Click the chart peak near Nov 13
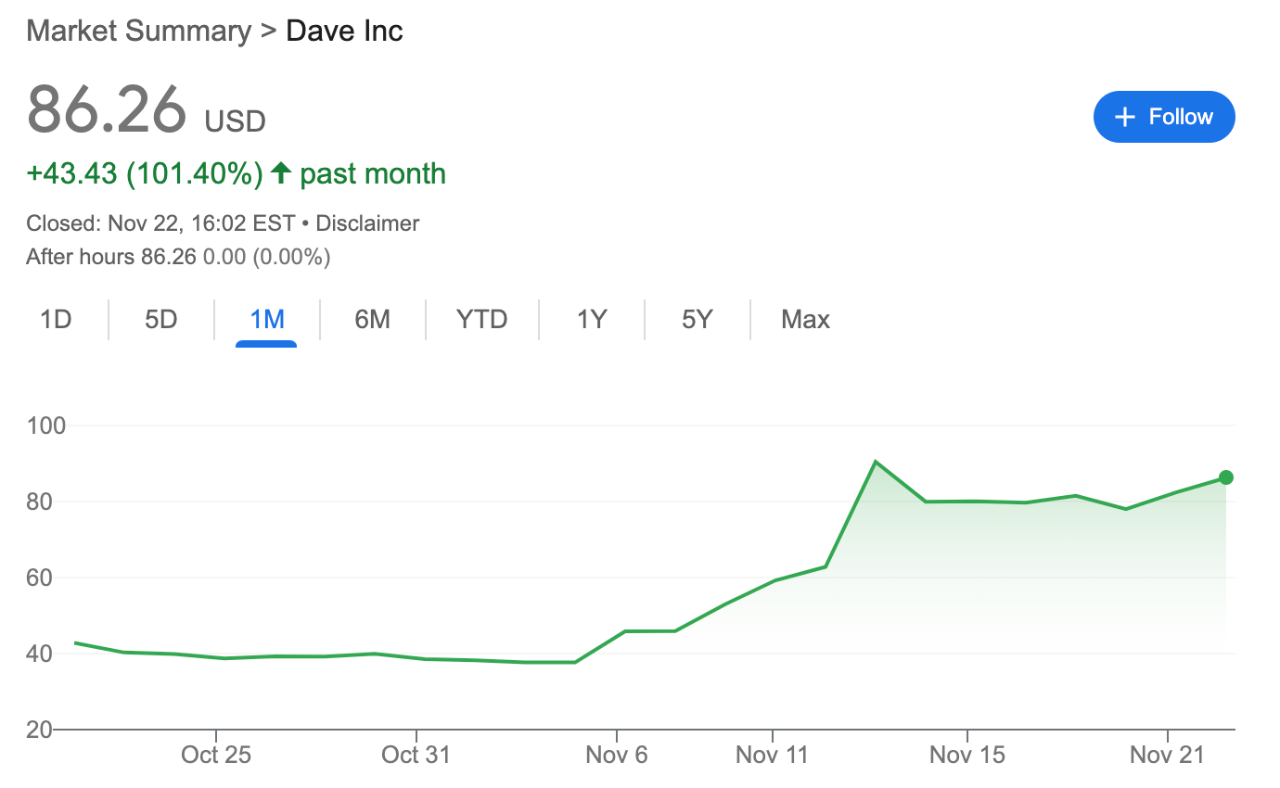Viewport: 1280px width, 788px height. tap(876, 461)
